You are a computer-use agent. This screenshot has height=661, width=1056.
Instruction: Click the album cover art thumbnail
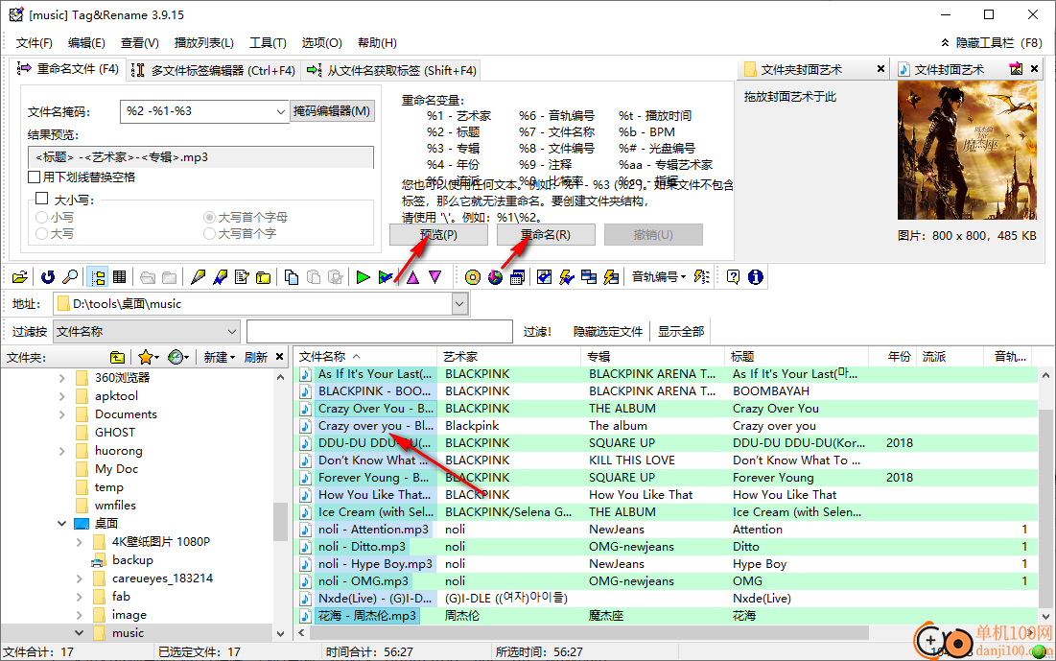[967, 151]
